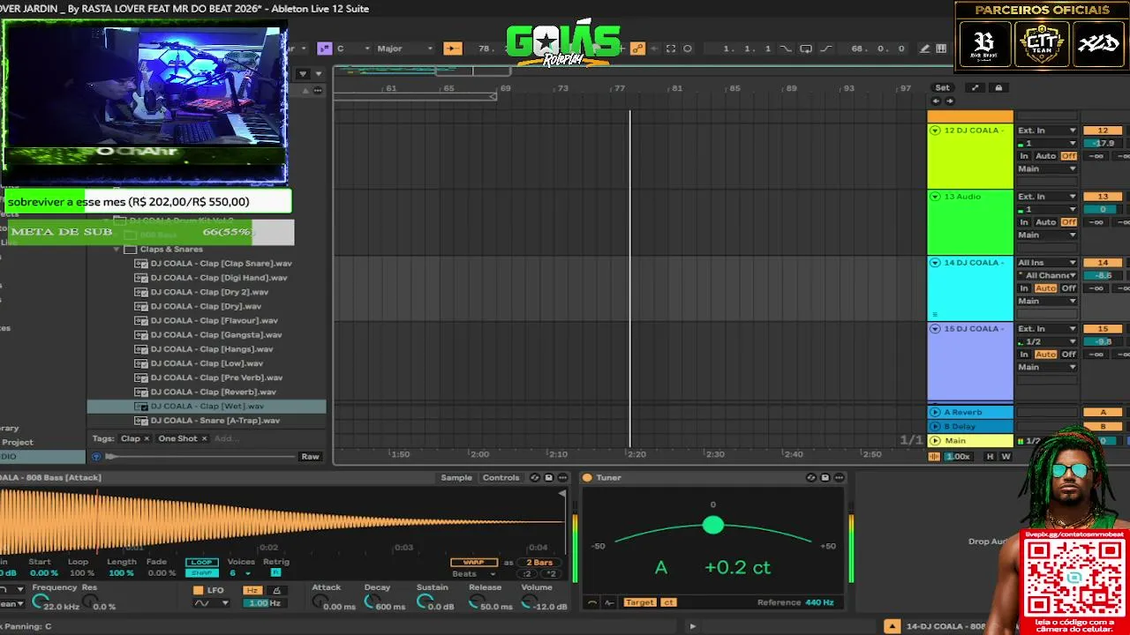The height and width of the screenshot is (635, 1130).
Task: Open the Tuner device options dots icon
Action: 839,477
